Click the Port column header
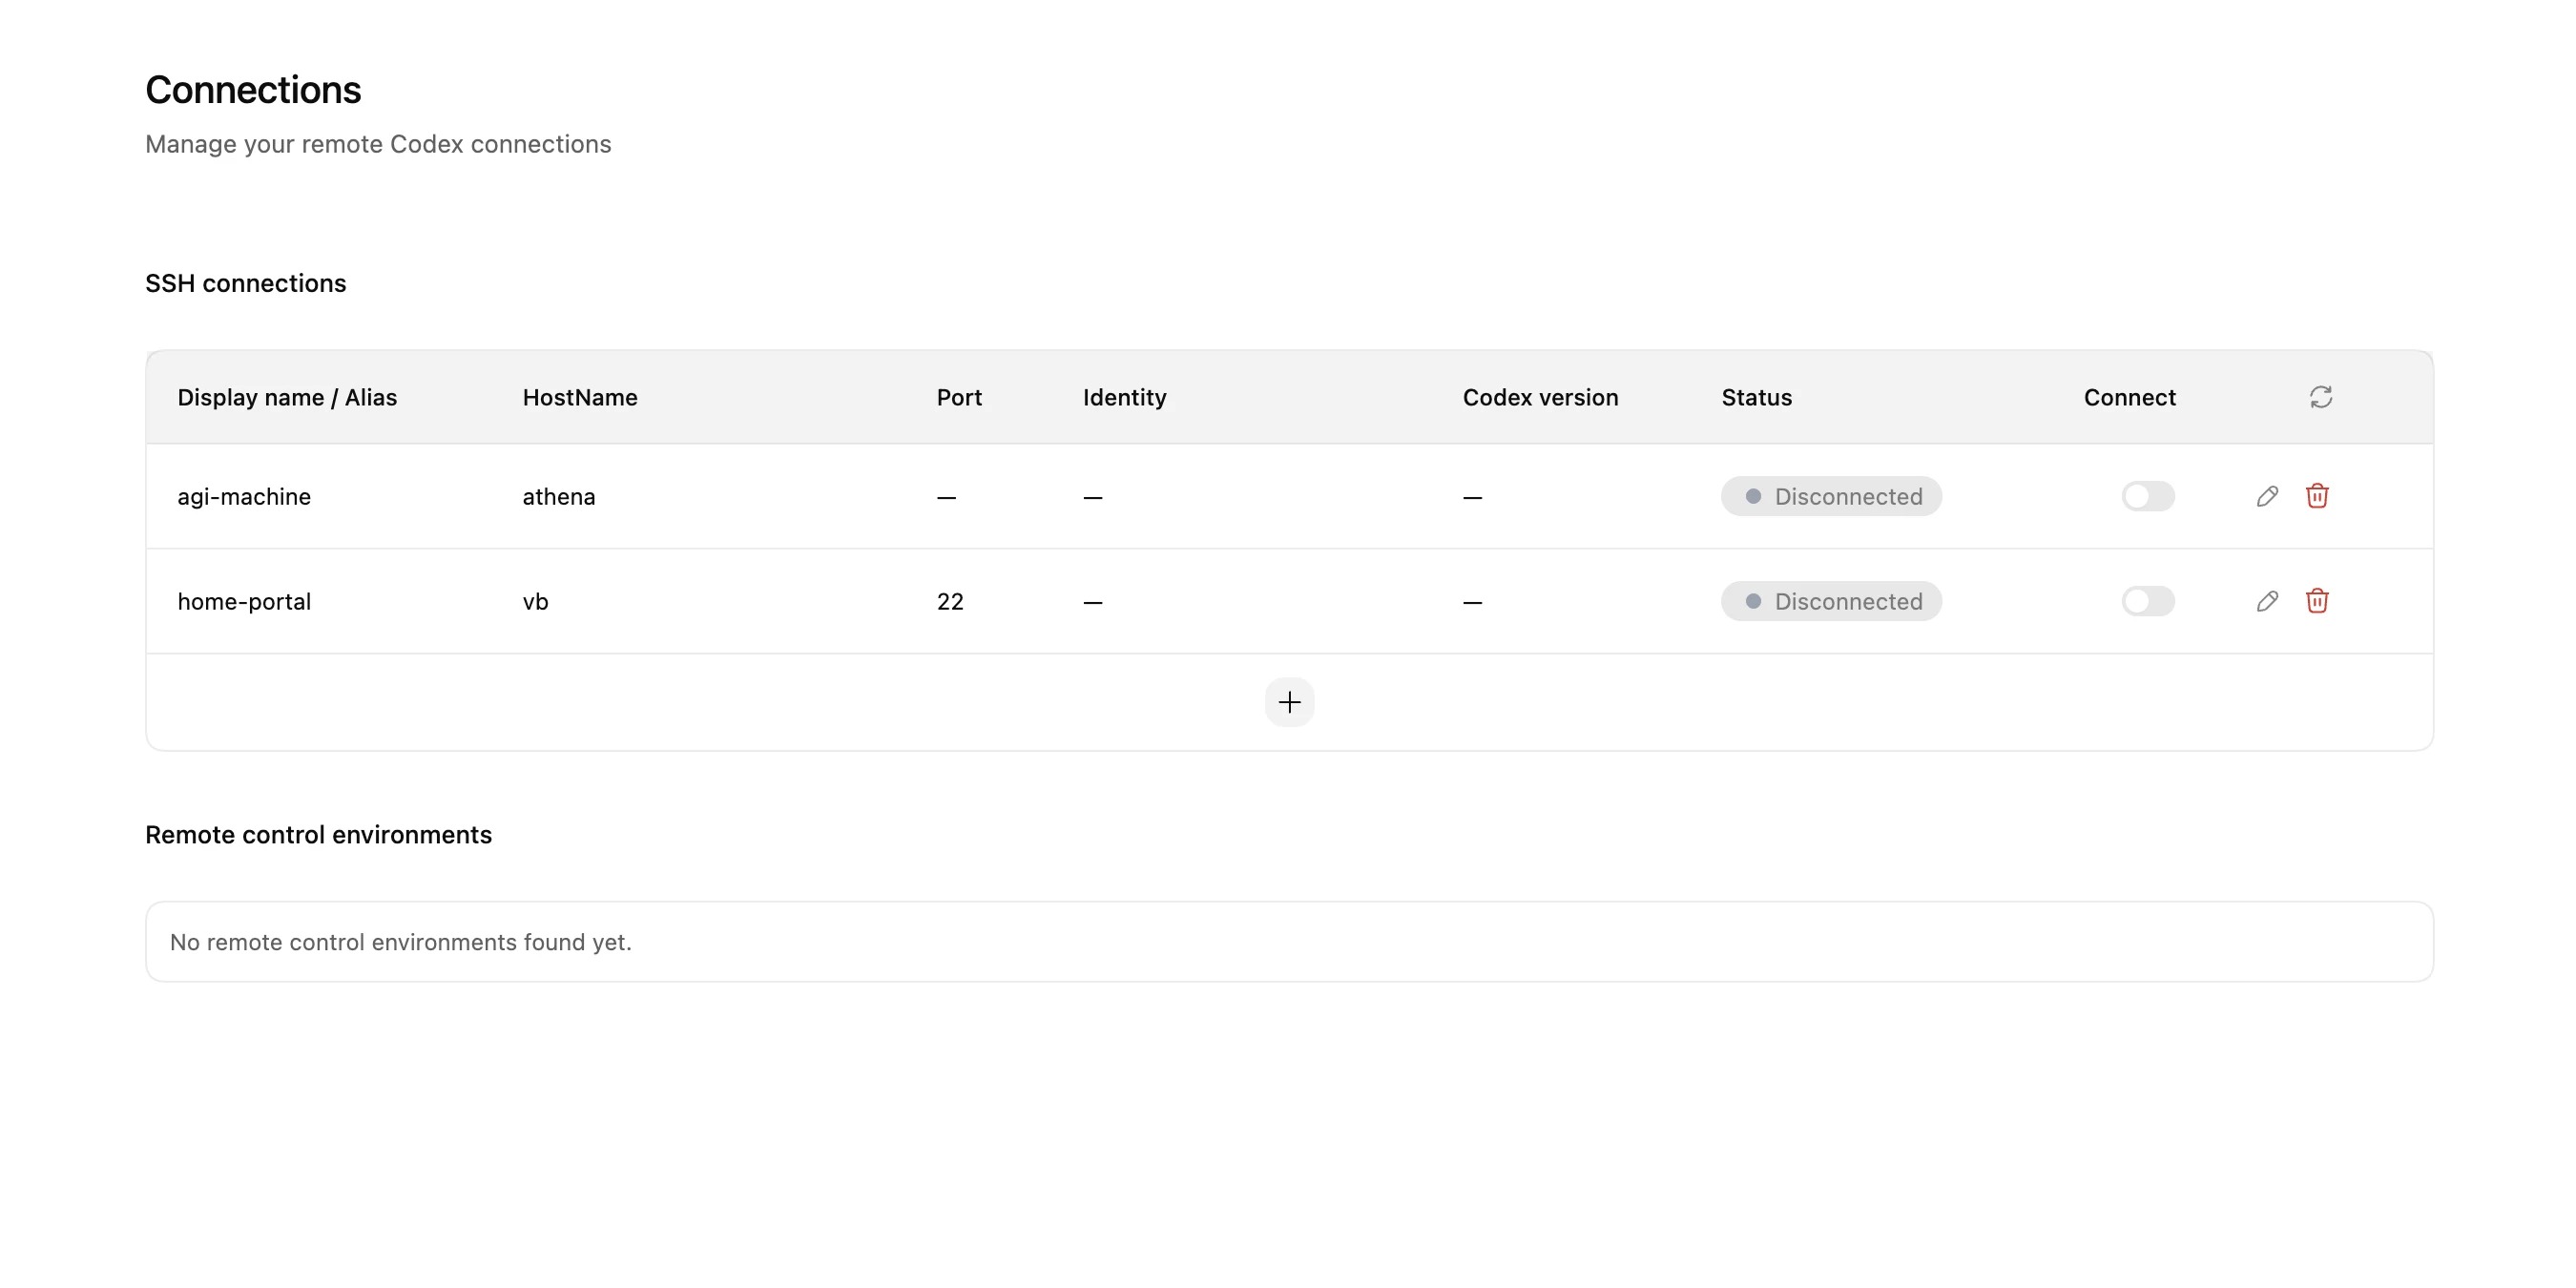The image size is (2576, 1288). coord(959,398)
